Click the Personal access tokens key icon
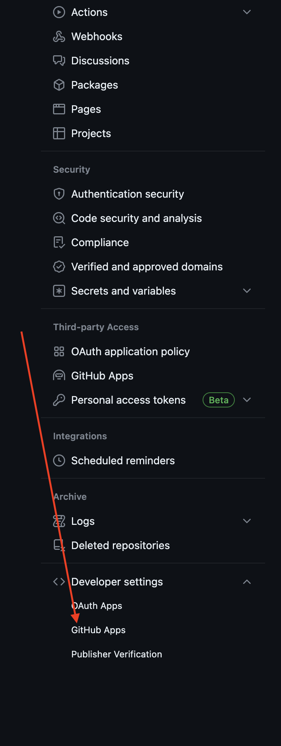The height and width of the screenshot is (746, 281). (x=59, y=400)
